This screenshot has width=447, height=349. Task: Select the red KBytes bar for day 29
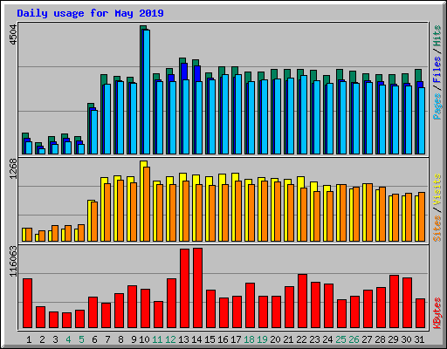click(394, 302)
